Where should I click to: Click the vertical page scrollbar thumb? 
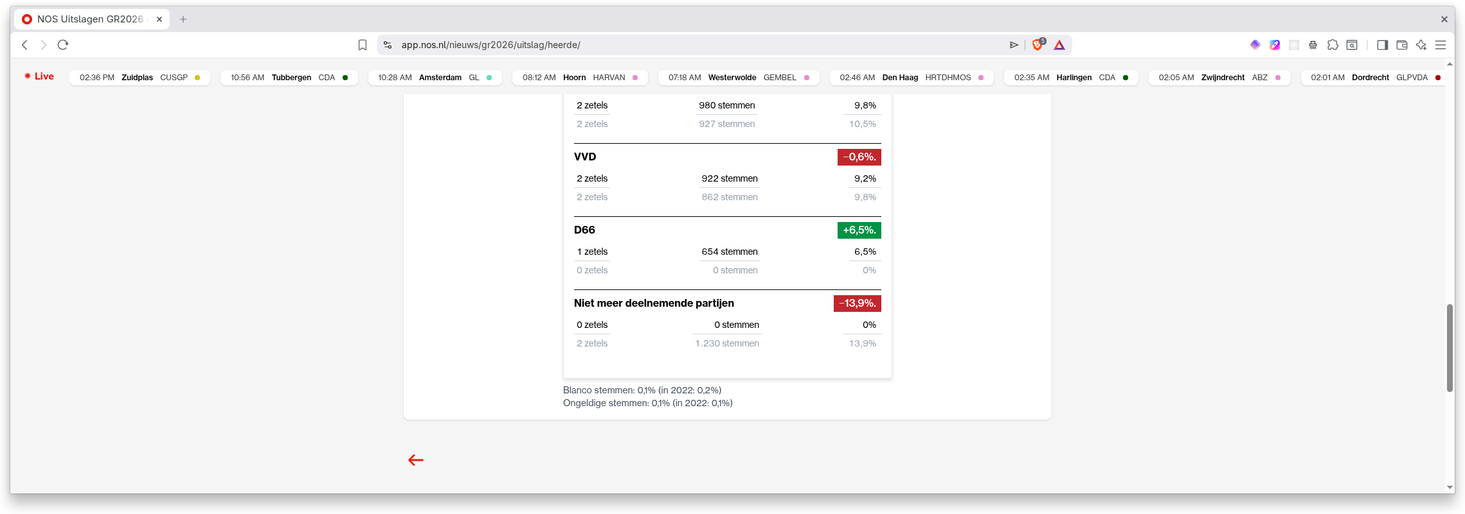tap(1450, 348)
